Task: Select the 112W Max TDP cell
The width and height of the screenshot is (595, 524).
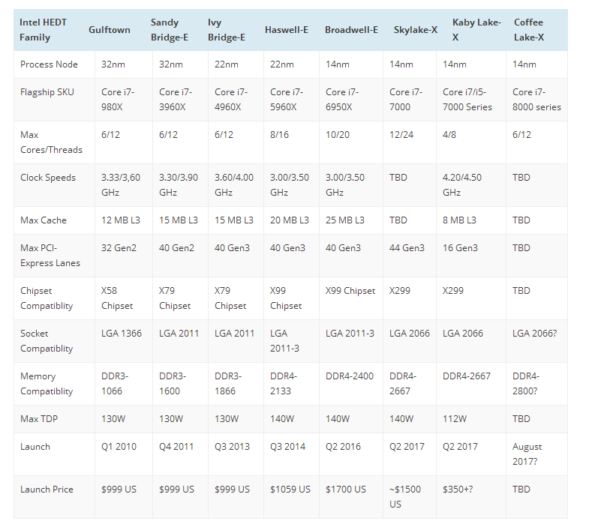Action: point(456,419)
